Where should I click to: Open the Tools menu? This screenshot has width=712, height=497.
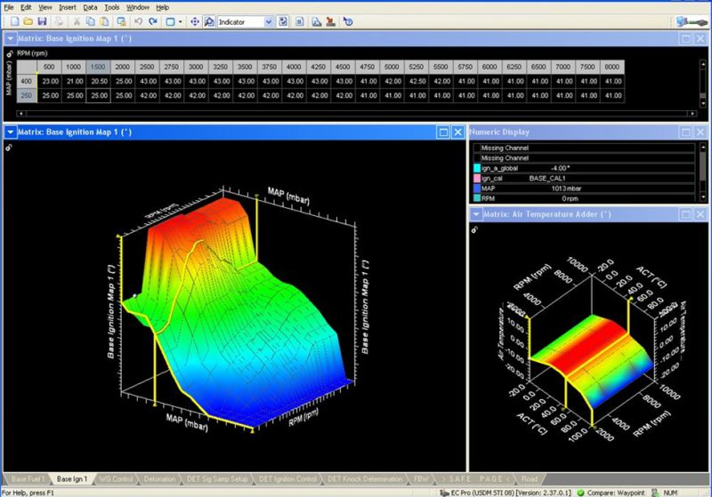tap(111, 7)
